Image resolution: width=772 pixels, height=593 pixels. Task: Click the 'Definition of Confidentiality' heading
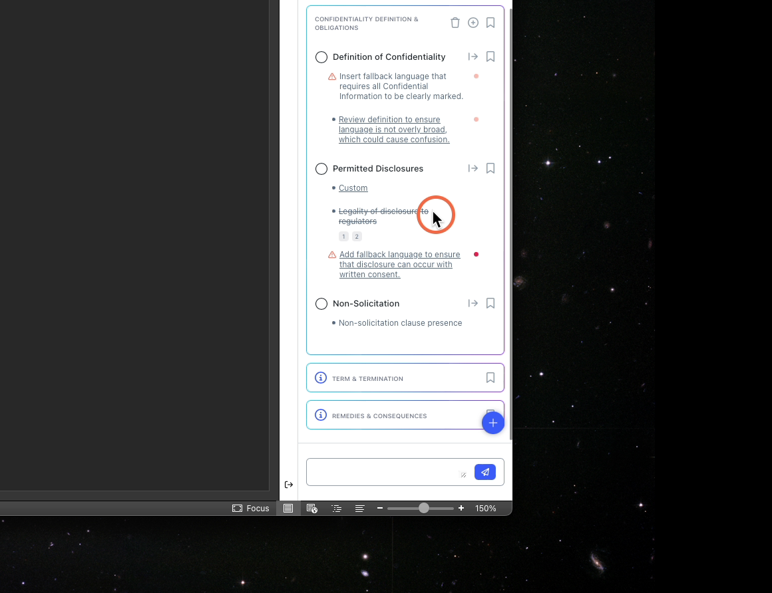[389, 57]
